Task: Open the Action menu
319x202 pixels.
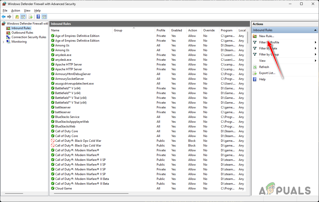Action: (16, 11)
